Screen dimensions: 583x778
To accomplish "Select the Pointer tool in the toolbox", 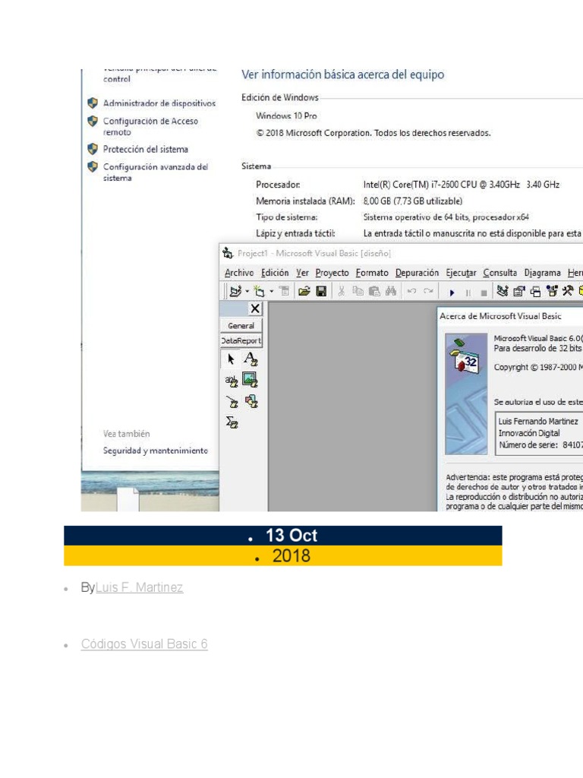I will tap(231, 359).
